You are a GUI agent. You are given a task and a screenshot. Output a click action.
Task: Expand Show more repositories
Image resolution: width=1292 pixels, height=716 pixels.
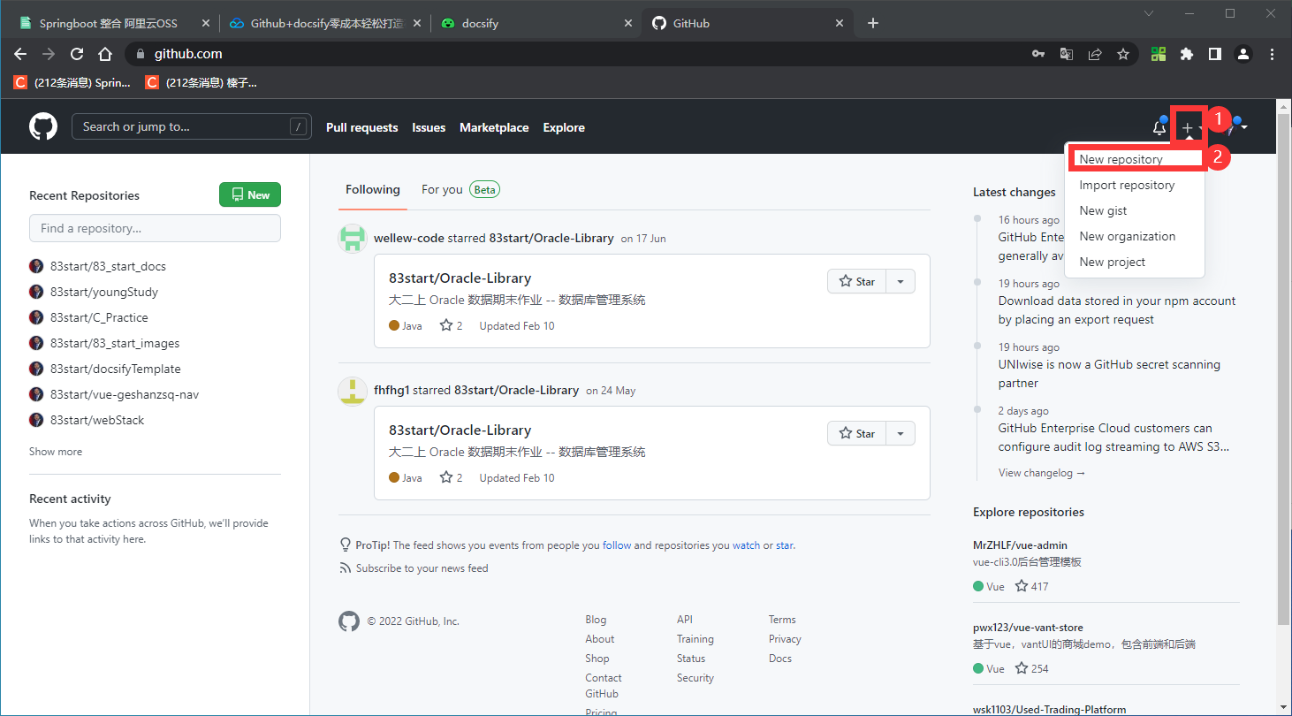[x=56, y=451]
